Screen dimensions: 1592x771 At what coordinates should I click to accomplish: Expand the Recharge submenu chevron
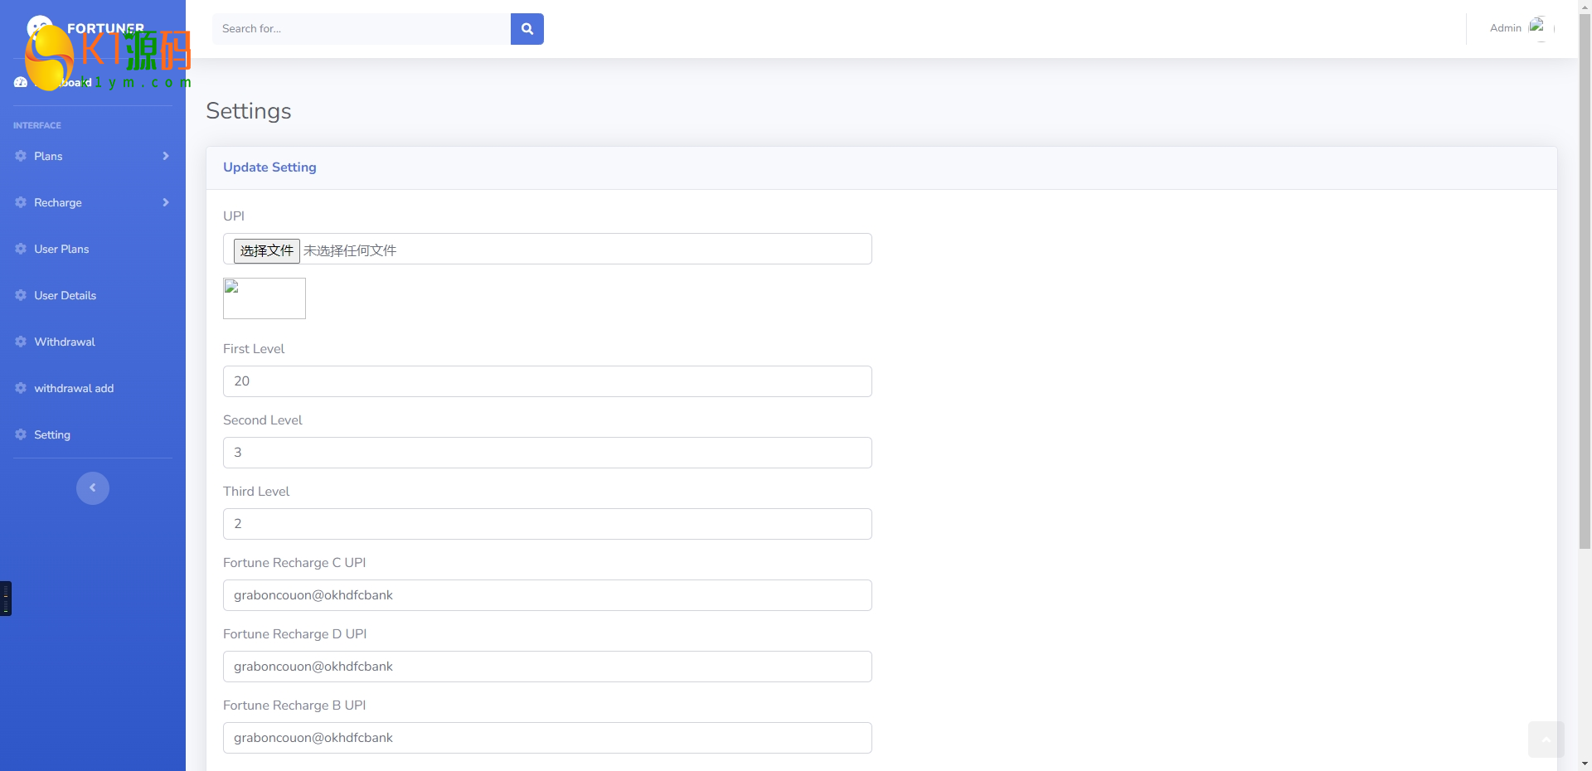(166, 202)
